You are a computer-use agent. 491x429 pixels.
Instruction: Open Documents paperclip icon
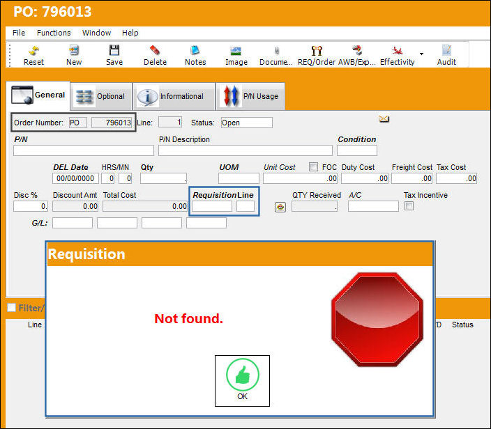coord(276,50)
